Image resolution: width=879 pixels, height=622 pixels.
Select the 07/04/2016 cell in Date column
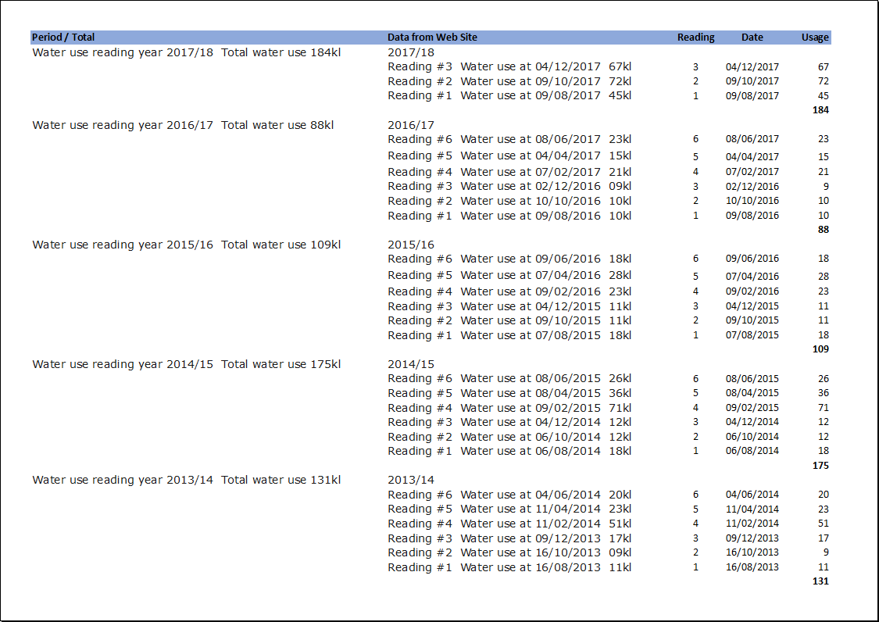(x=752, y=276)
